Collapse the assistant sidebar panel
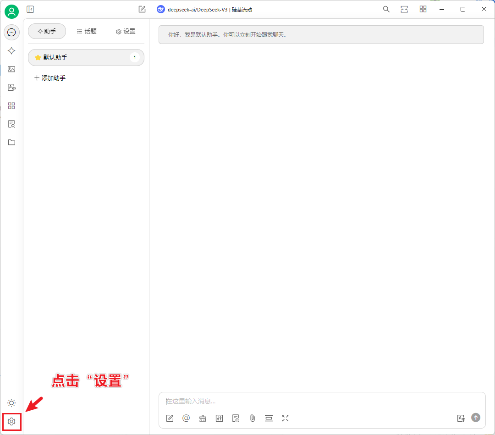Viewport: 495px width, 435px height. (x=30, y=10)
